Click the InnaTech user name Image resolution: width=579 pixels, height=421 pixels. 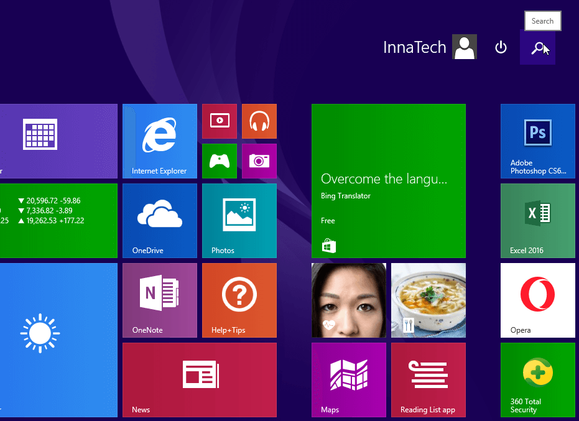[415, 47]
